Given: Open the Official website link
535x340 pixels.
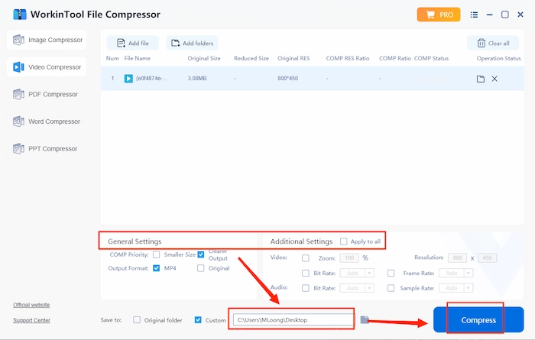Looking at the screenshot, I should pos(31,305).
